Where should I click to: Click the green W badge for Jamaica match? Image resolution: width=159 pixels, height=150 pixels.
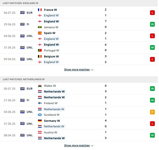(x=152, y=24)
